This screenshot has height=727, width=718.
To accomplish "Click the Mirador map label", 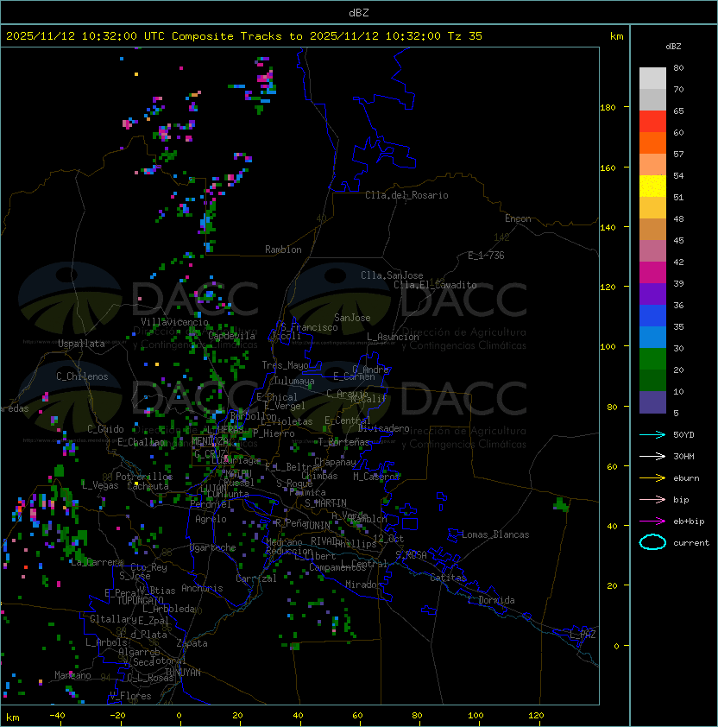I will click(x=363, y=585).
